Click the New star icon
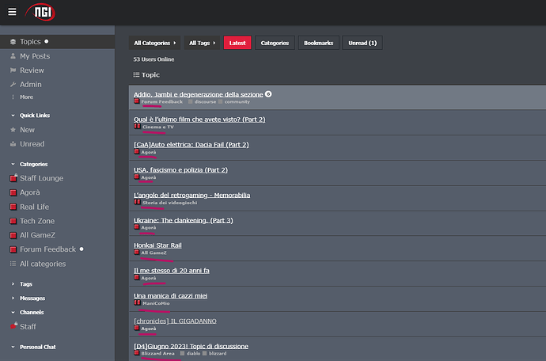The image size is (546, 361). 13,130
